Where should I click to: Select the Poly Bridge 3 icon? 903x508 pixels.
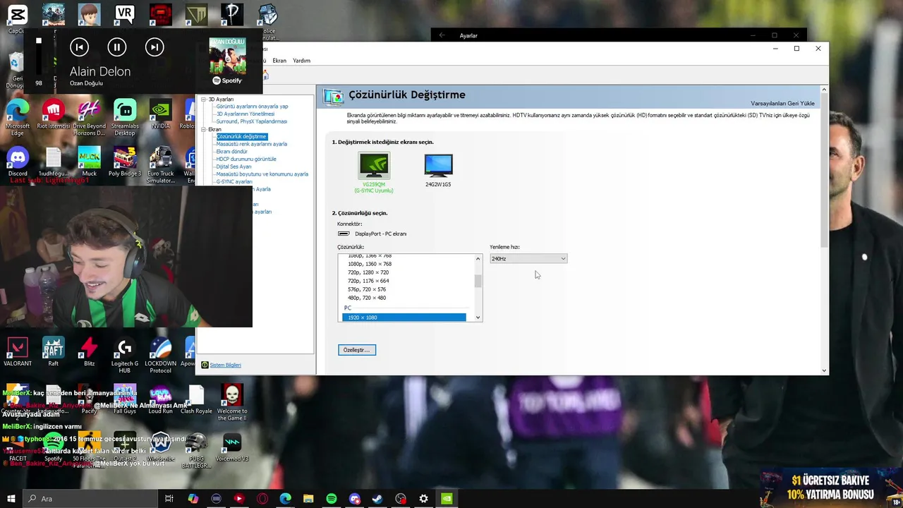click(x=125, y=163)
